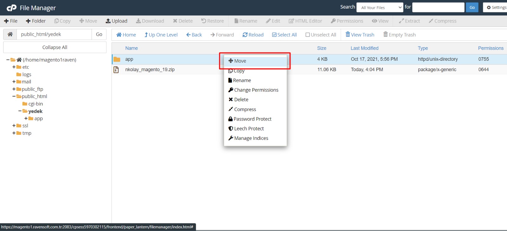The height and width of the screenshot is (231, 507).
Task: Click the public_html/yedek path input field
Action: pyautogui.click(x=54, y=34)
